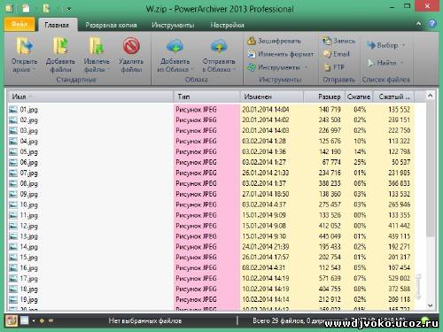Click the Зашифровать lock icon
The image size is (443, 332).
[252, 41]
